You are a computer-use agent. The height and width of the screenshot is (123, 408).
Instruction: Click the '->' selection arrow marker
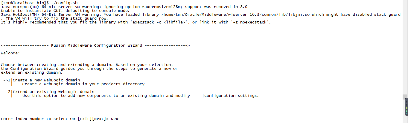5,80
